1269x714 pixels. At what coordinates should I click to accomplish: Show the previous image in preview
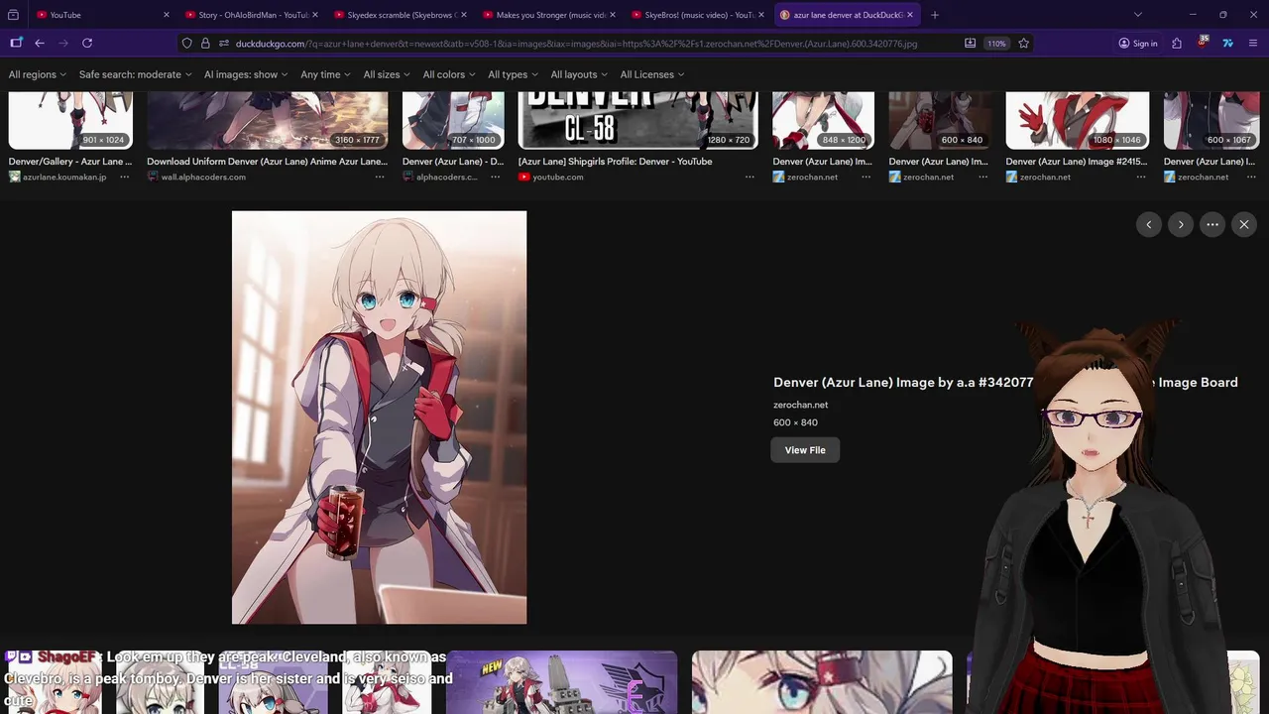[1149, 225]
